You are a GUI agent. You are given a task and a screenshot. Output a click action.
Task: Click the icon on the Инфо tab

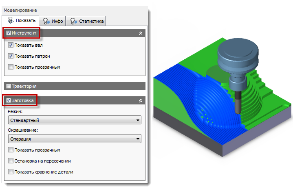(46, 21)
